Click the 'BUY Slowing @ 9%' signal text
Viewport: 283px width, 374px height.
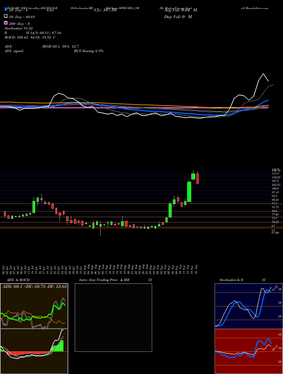point(89,51)
